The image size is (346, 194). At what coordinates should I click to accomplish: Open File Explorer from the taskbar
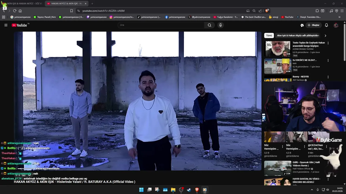click(x=173, y=190)
